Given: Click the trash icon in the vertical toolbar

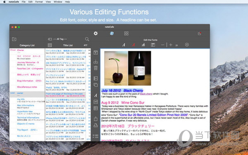Looking at the screenshot, I should tap(95, 68).
